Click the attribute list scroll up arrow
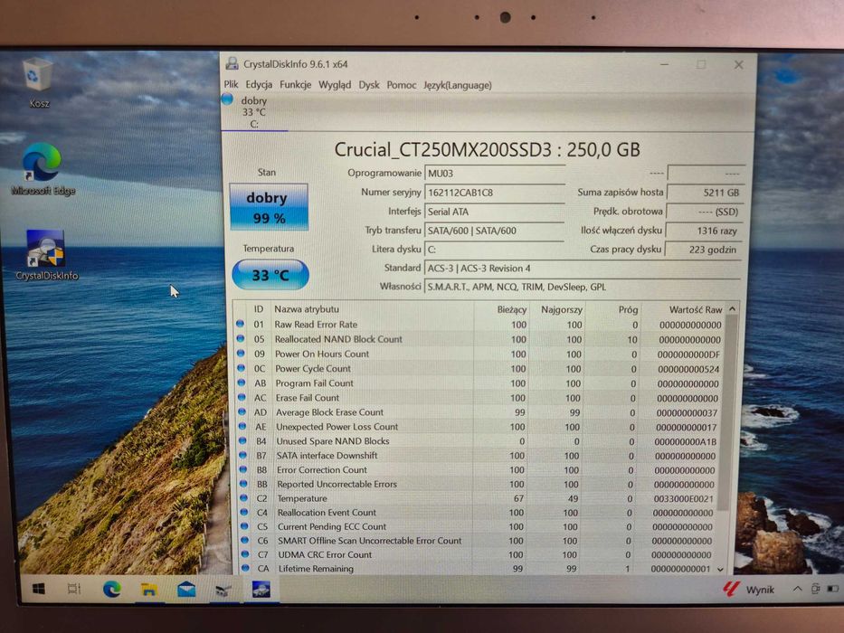This screenshot has width=844, height=633. pos(732,309)
